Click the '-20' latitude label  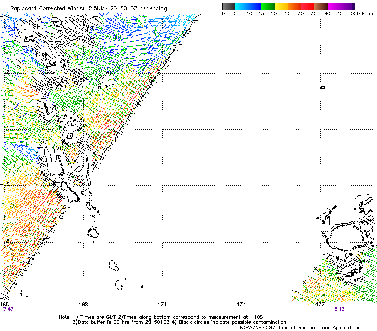pyautogui.click(x=5, y=298)
